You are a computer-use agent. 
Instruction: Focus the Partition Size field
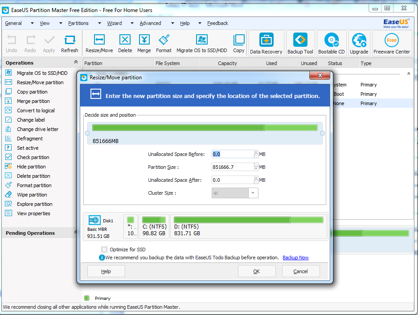click(233, 167)
